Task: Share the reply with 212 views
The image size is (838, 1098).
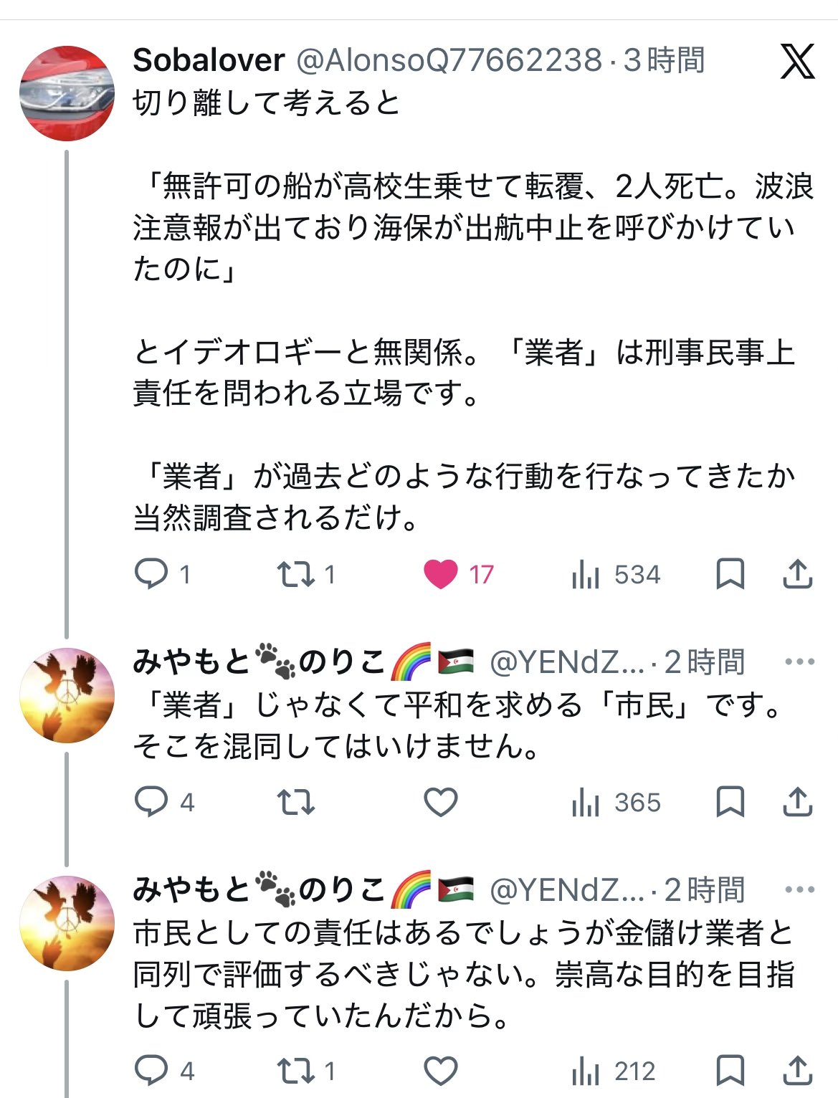Action: coord(797,1071)
